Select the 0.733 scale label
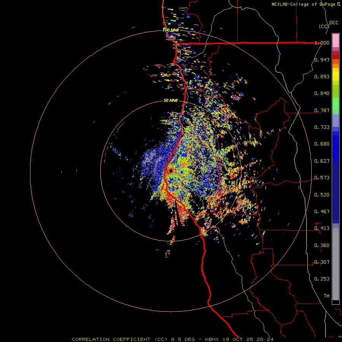The width and height of the screenshot is (342, 342). pos(322,127)
